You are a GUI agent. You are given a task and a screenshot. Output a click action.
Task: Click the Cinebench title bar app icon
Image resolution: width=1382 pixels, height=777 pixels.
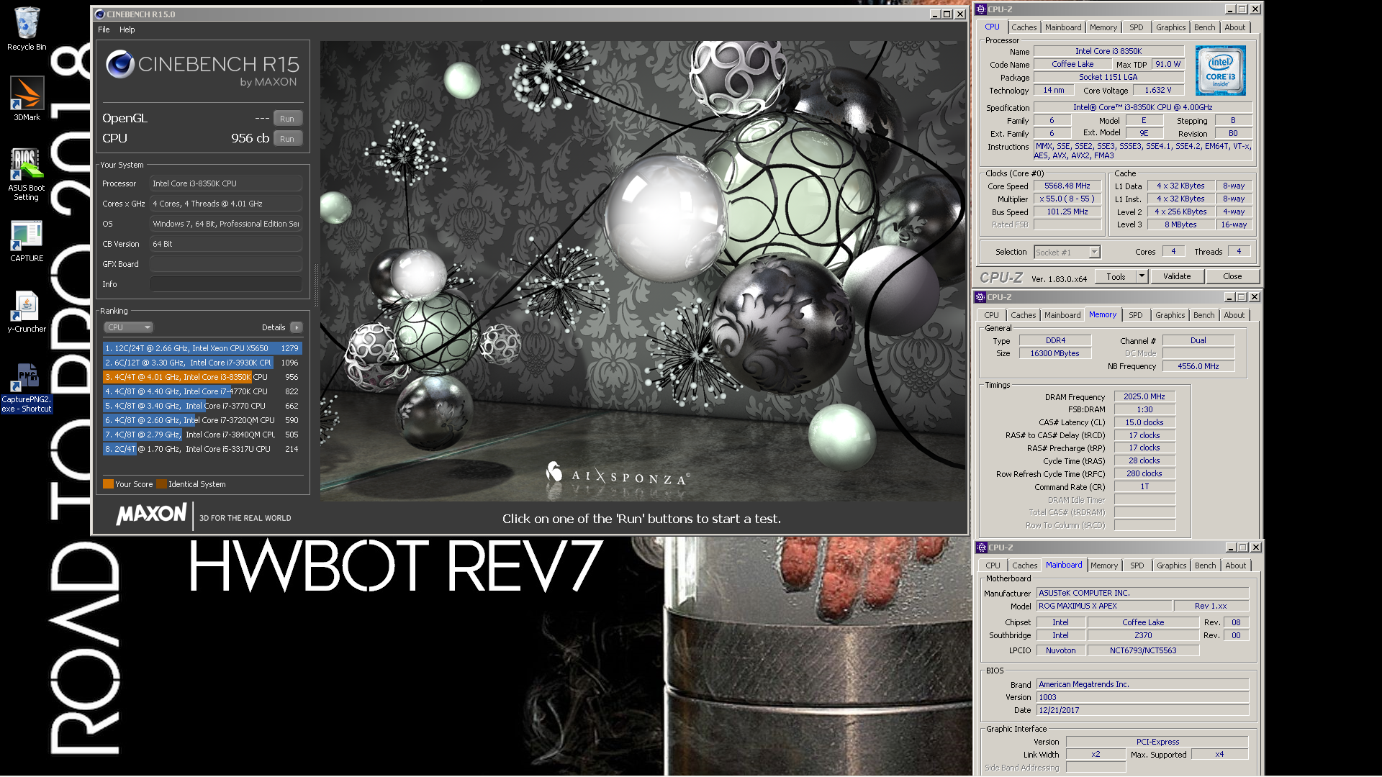click(x=100, y=14)
